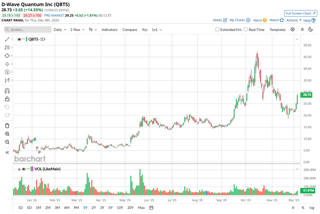Open the Notes link
The height and width of the screenshot is (214, 320).
click(x=220, y=20)
